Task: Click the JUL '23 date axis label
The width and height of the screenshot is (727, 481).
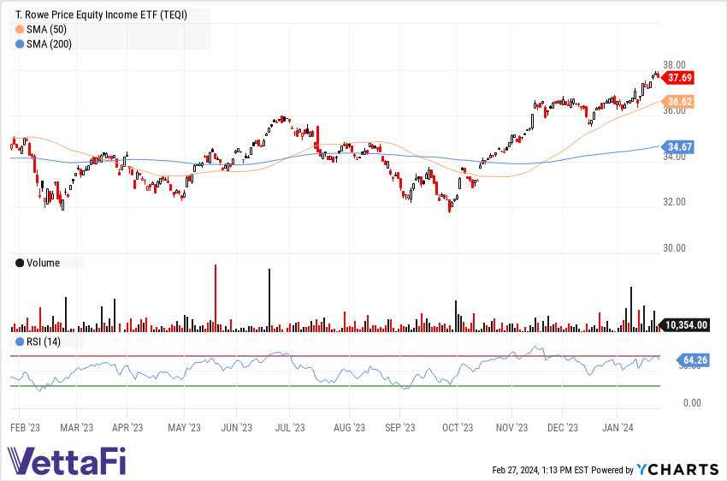Action: click(290, 428)
